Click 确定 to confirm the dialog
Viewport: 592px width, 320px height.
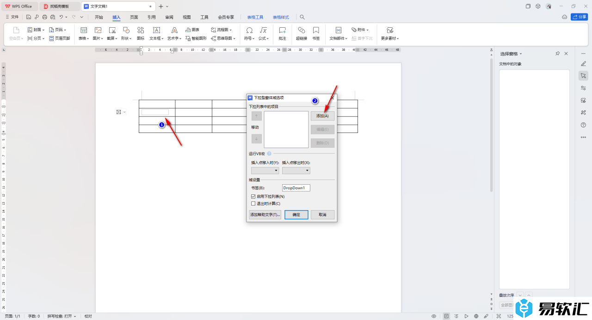(296, 215)
